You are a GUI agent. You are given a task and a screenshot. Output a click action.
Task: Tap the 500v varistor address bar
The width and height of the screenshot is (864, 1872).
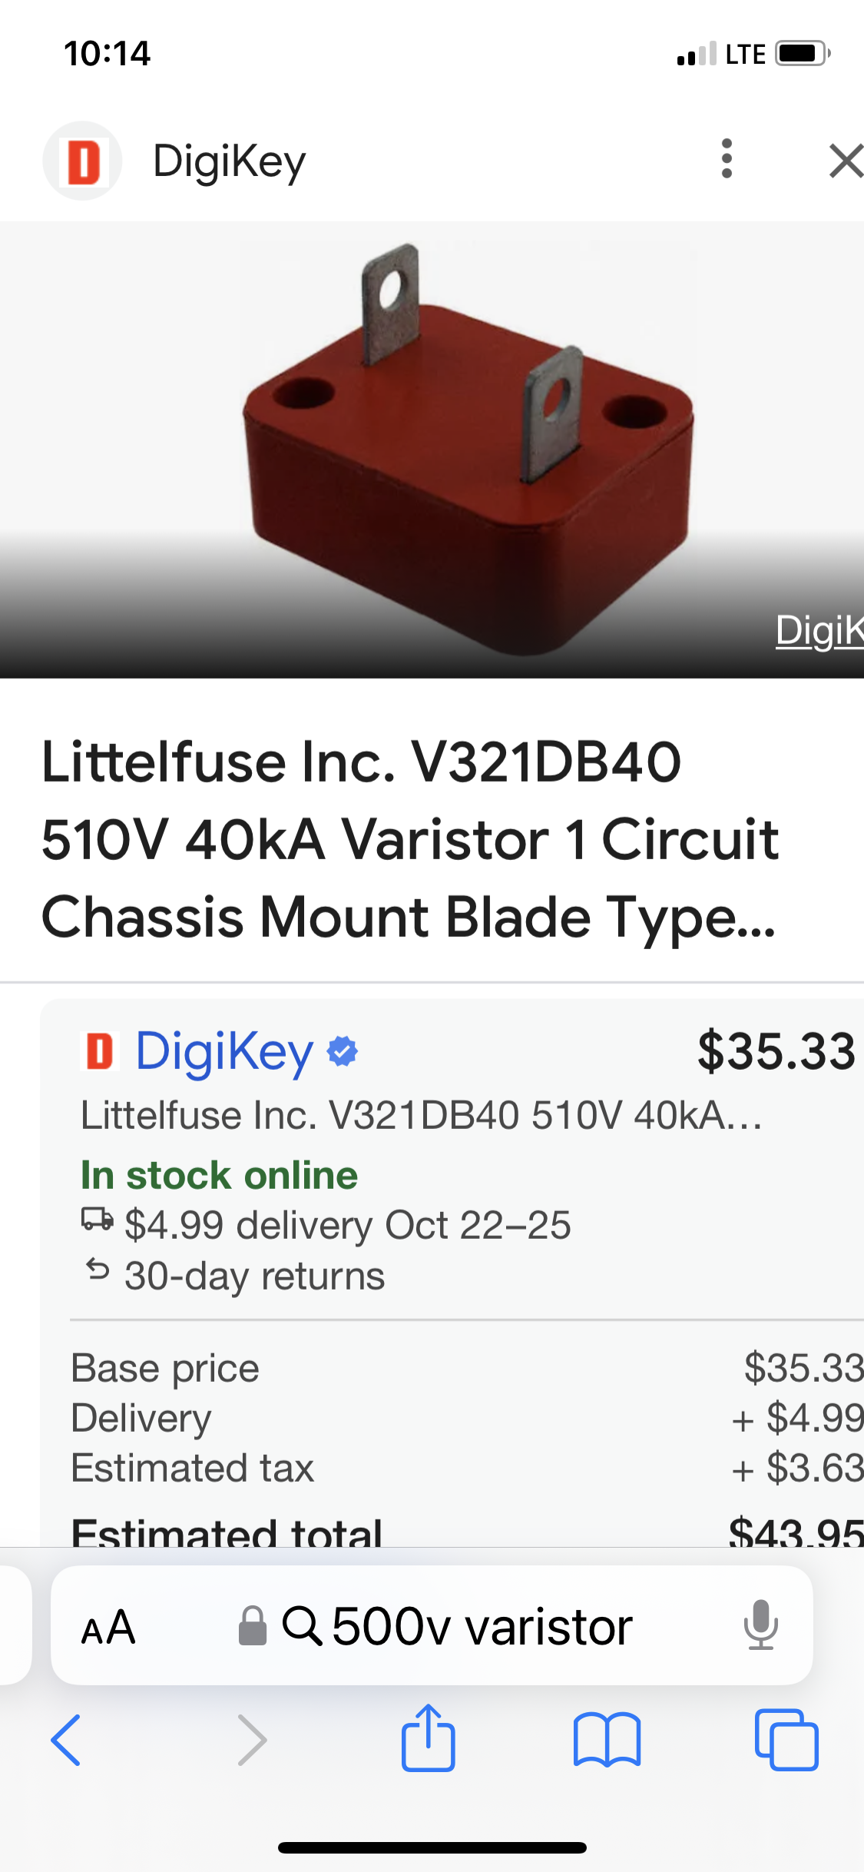458,1627
